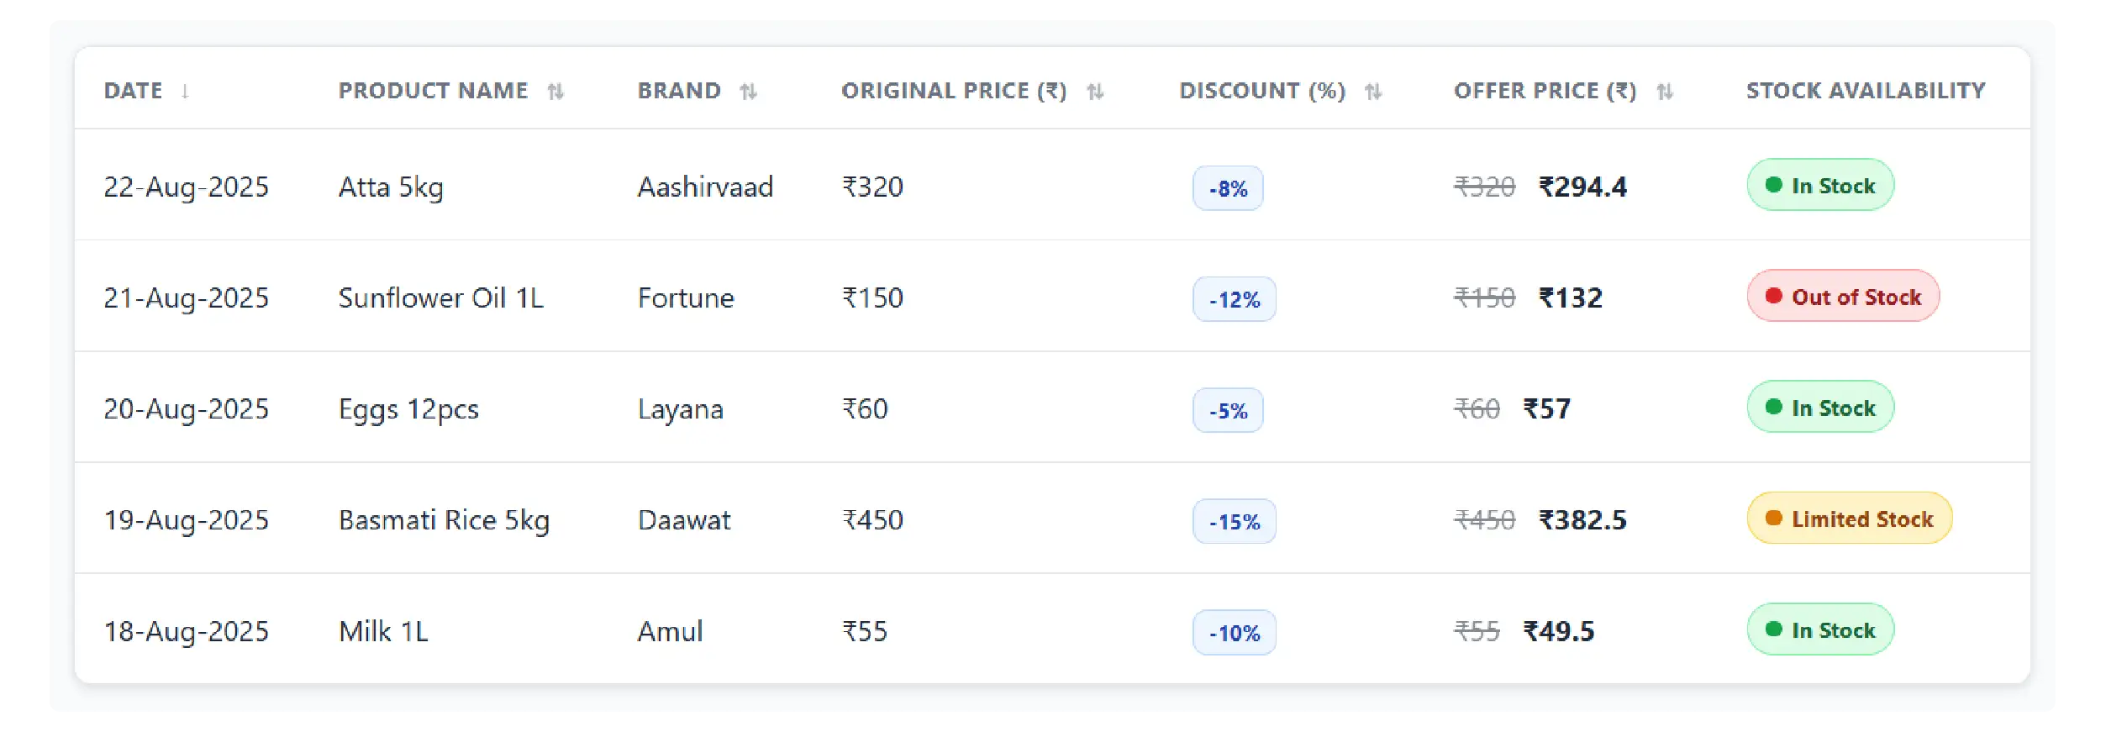
Task: Select the Basmati Rice 5kg row
Action: 444,520
